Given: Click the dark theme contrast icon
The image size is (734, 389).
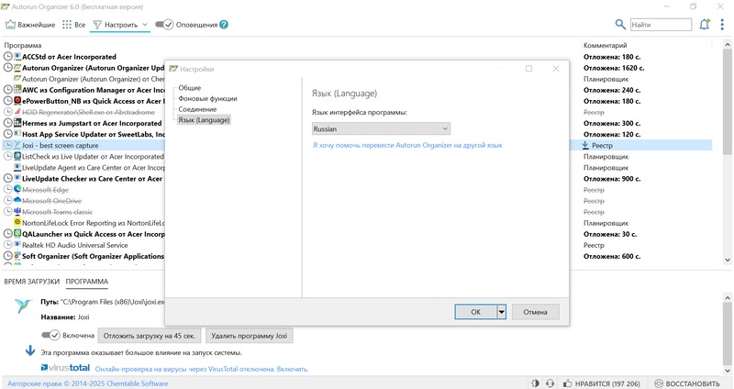Looking at the screenshot, I should click(x=535, y=383).
